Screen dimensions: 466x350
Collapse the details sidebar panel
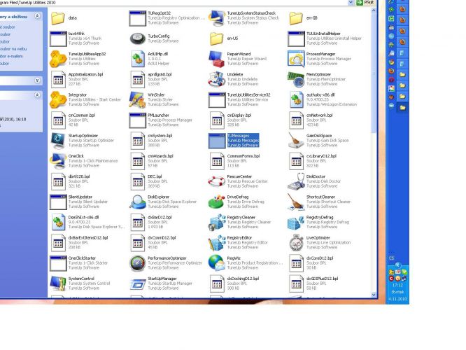click(37, 95)
